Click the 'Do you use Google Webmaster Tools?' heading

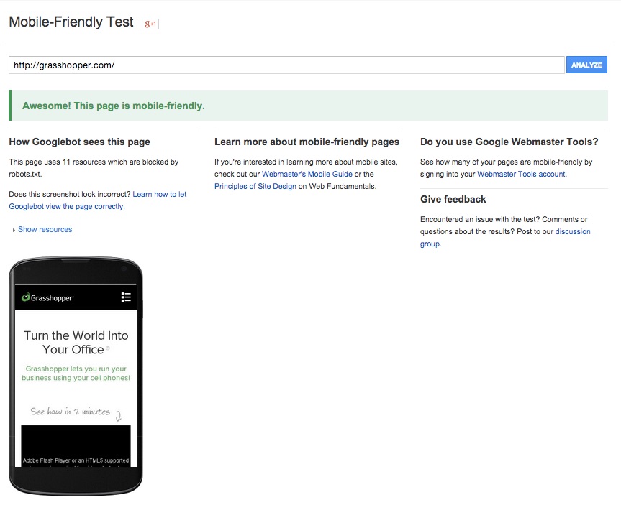509,142
